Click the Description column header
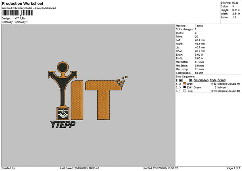 [x=201, y=80]
